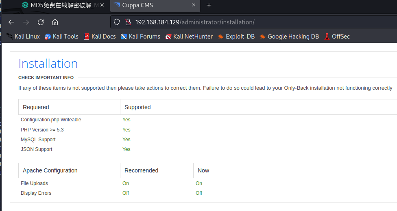Viewport: 397px width, 211px height.
Task: Open a new tab with plus button
Action: [209, 5]
